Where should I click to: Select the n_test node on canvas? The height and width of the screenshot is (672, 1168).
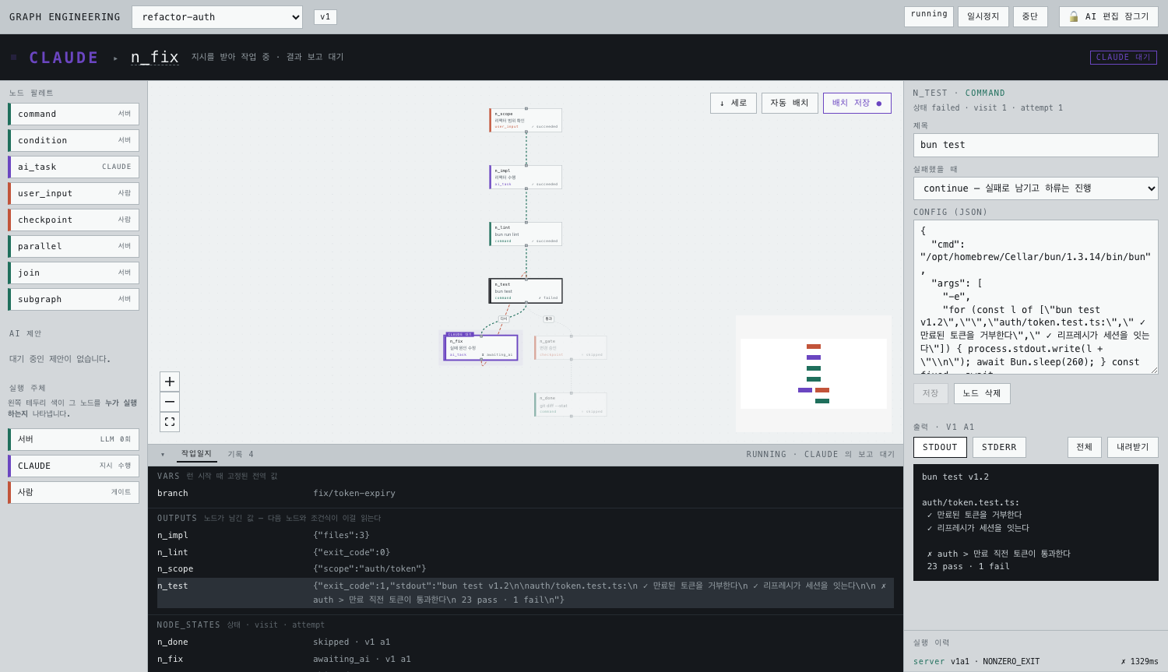tap(526, 291)
